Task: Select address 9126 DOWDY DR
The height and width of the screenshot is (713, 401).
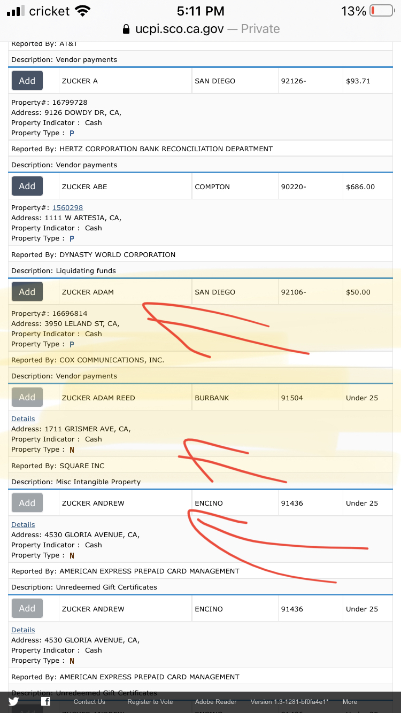Action: tap(66, 112)
